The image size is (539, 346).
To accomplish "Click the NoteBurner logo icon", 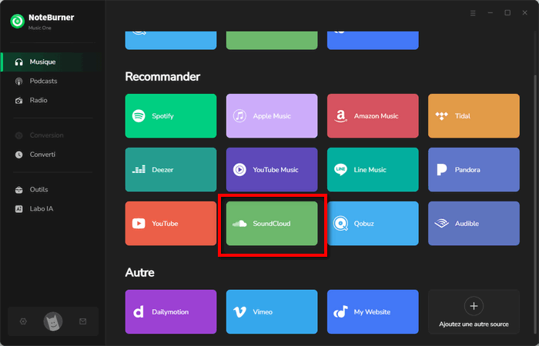I will pyautogui.click(x=17, y=22).
